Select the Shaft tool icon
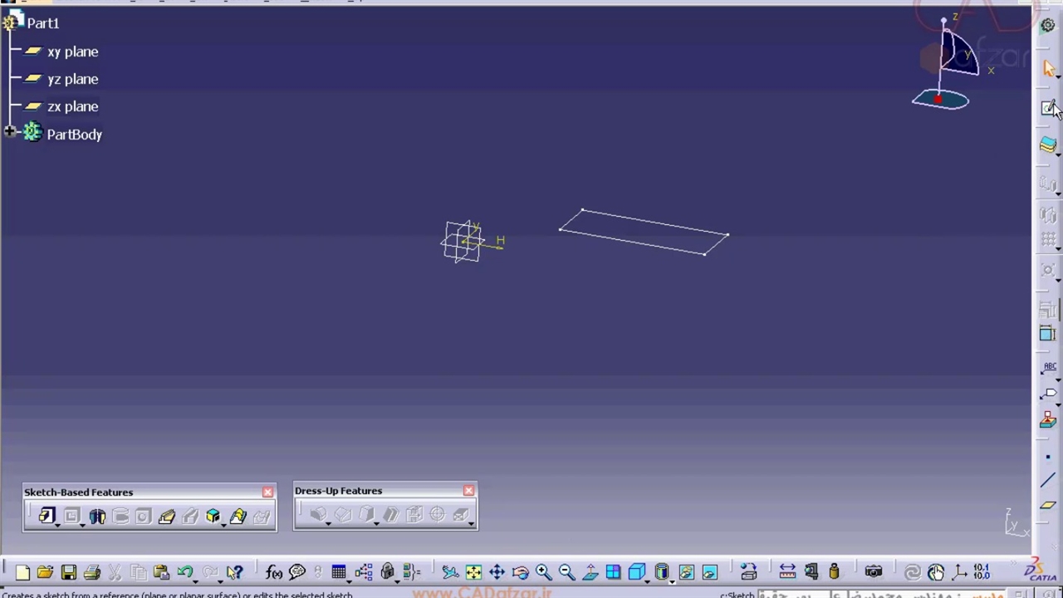 click(97, 517)
